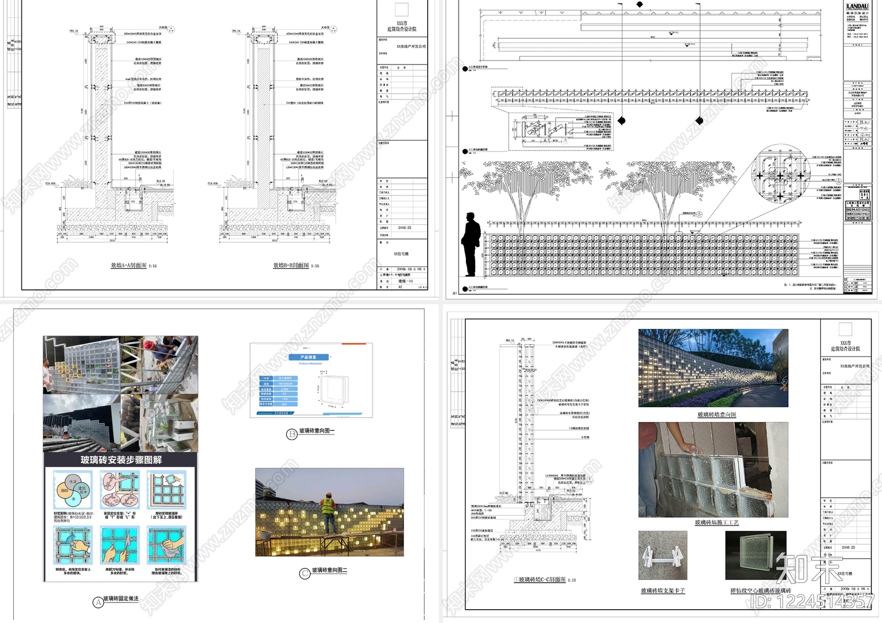Open the night photo of worker on glass brick wall
The width and height of the screenshot is (882, 623).
(x=330, y=512)
